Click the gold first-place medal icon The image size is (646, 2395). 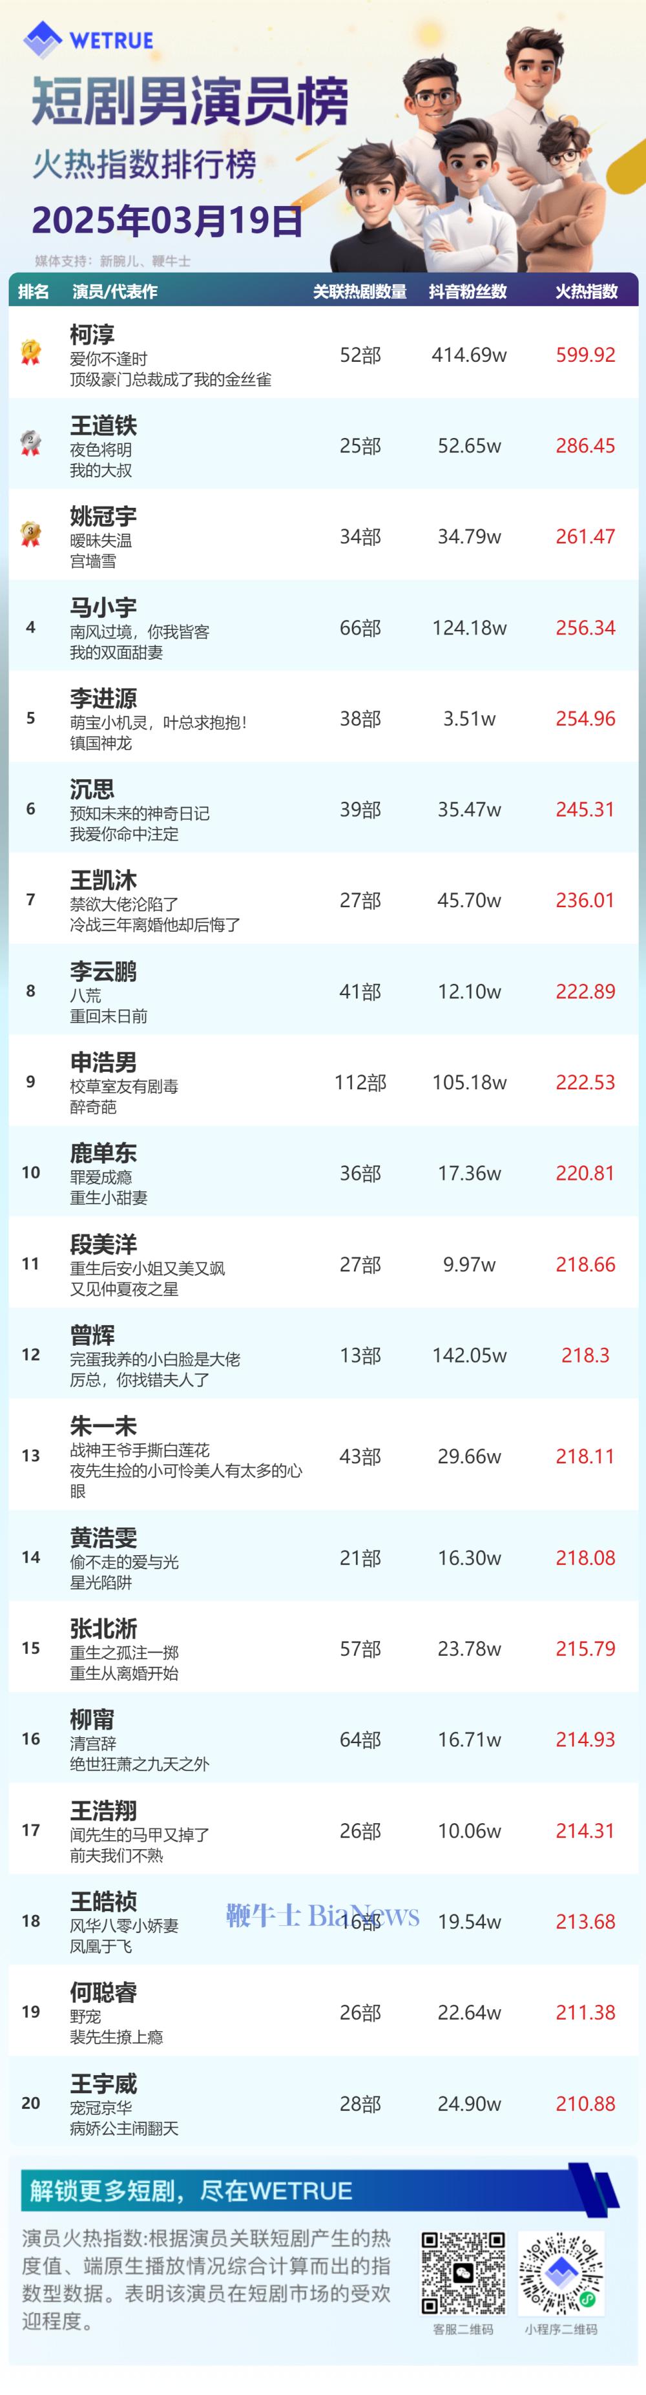[x=30, y=352]
